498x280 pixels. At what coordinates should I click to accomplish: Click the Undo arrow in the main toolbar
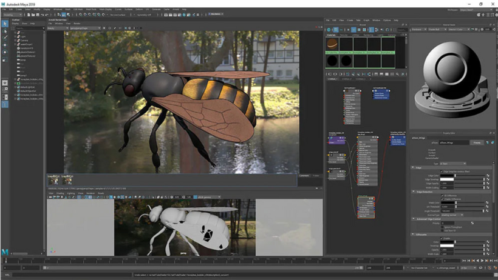[43, 15]
